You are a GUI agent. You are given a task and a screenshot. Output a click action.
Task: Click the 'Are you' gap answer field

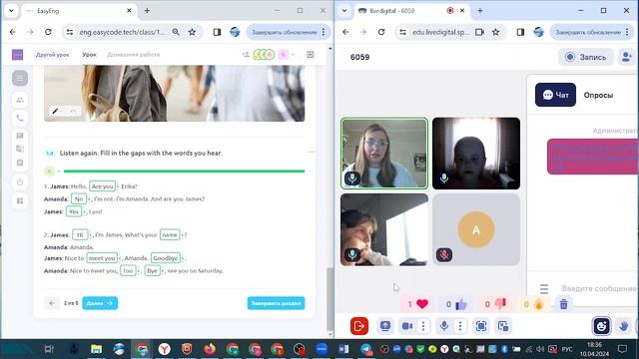(x=102, y=186)
